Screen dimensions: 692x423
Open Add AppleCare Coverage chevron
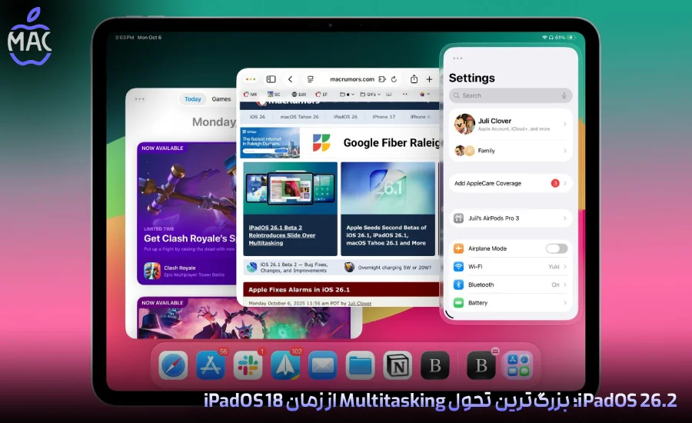pos(565,183)
